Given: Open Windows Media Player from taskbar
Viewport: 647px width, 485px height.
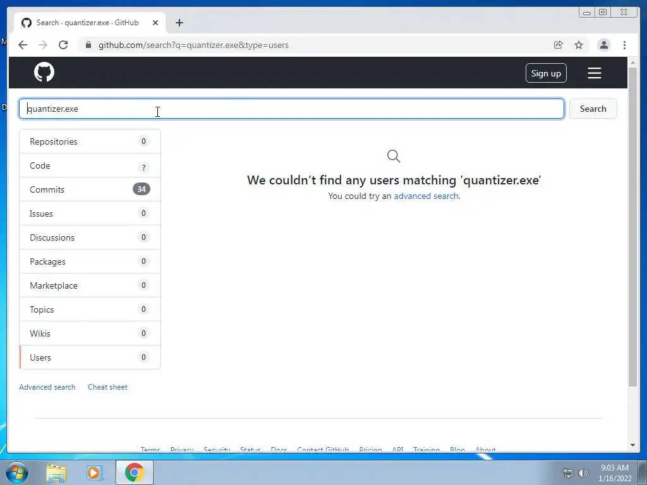Looking at the screenshot, I should (95, 473).
